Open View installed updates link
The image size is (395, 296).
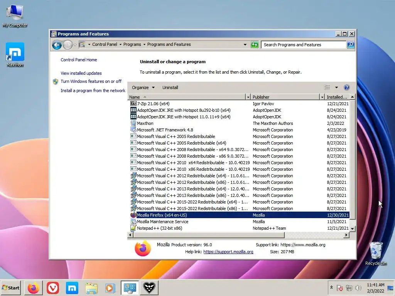[81, 73]
